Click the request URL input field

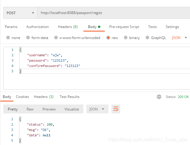tap(113, 13)
